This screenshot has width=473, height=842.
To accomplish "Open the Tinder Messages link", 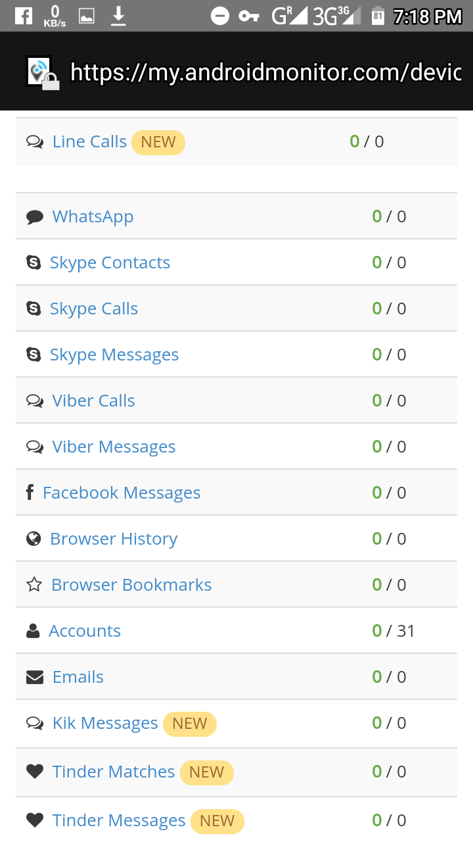I will (x=119, y=820).
